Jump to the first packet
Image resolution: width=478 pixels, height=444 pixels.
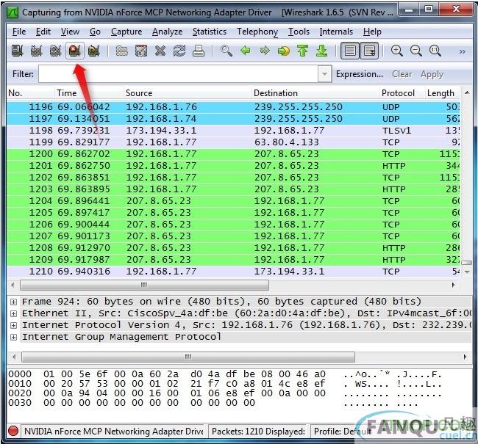pyautogui.click(x=303, y=51)
